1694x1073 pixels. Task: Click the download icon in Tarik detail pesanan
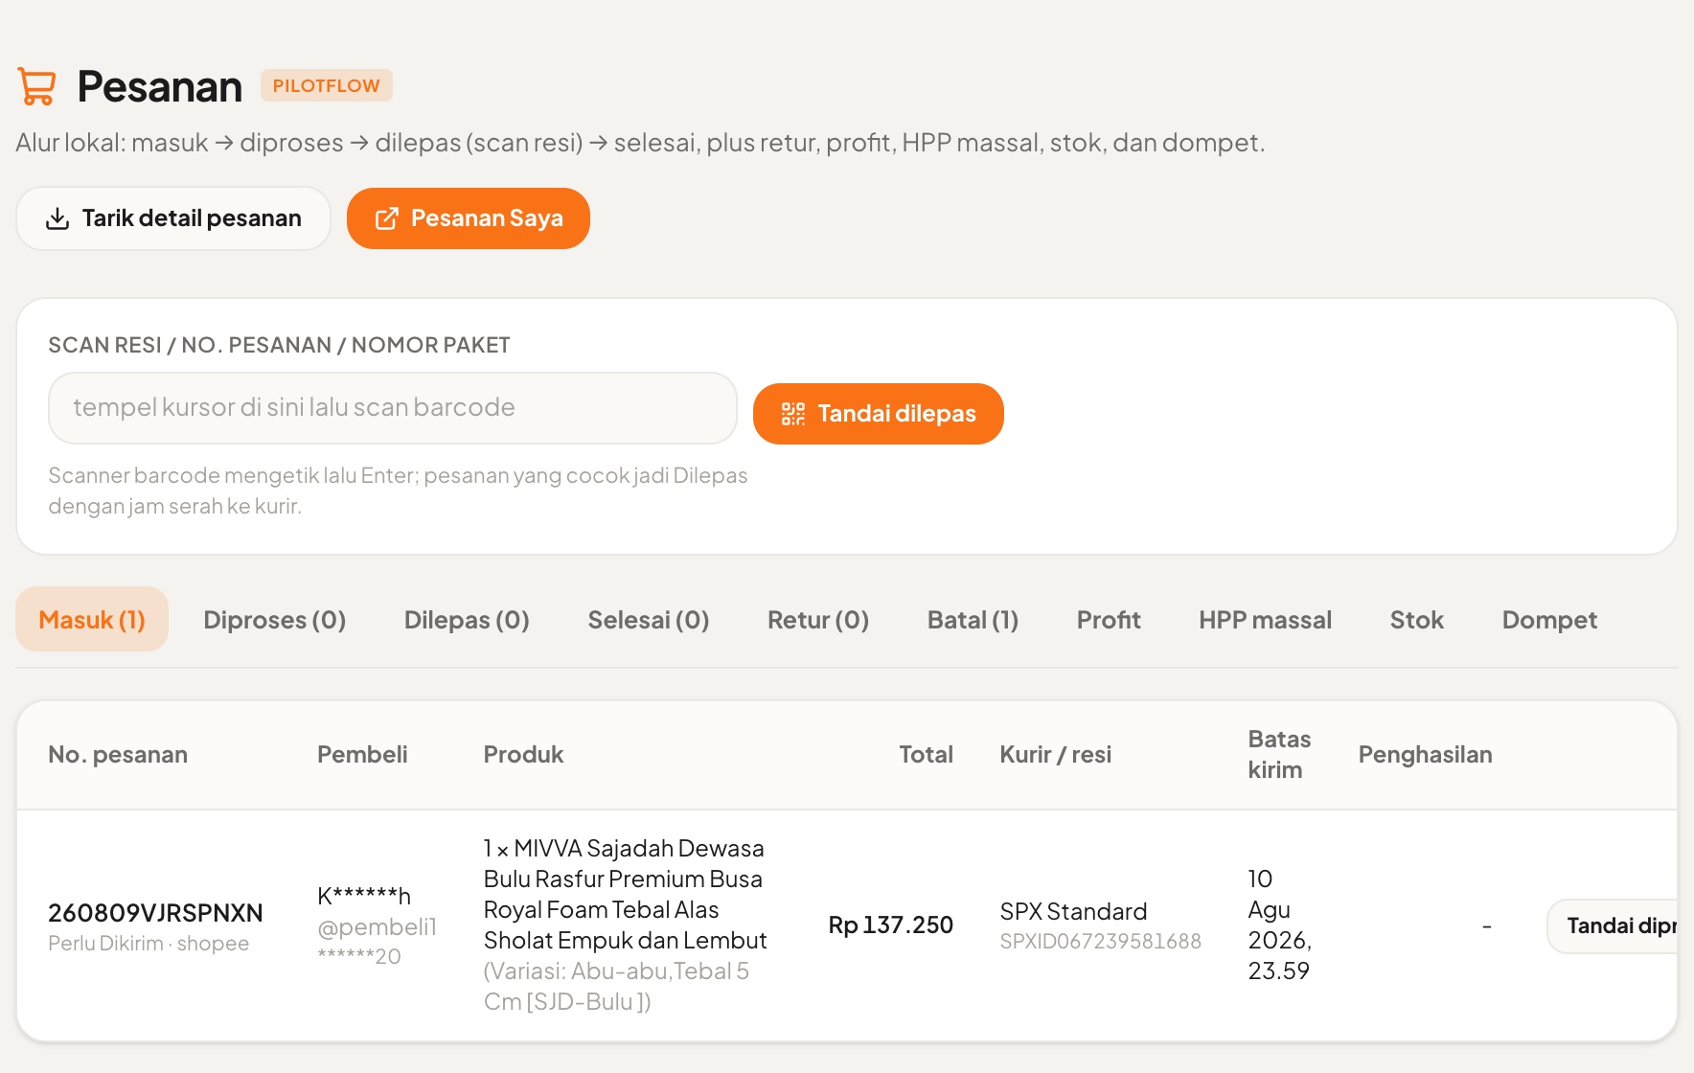(57, 218)
